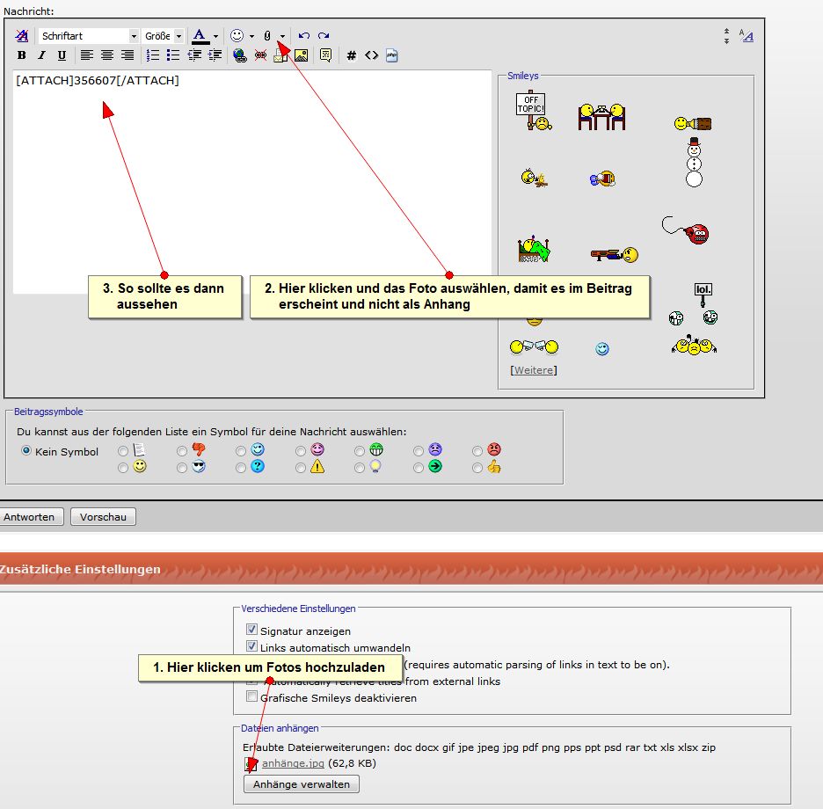Screen dimensions: 823x809
Task: Open the anhänge.jpg attachment link
Action: point(293,762)
